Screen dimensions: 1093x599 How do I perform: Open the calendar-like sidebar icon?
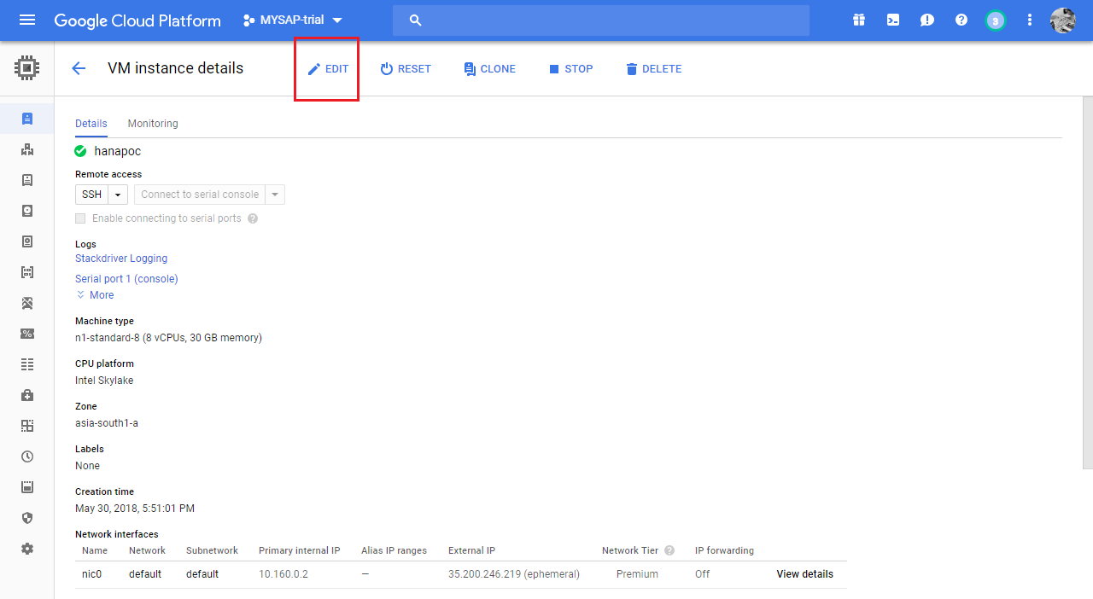pyautogui.click(x=27, y=487)
